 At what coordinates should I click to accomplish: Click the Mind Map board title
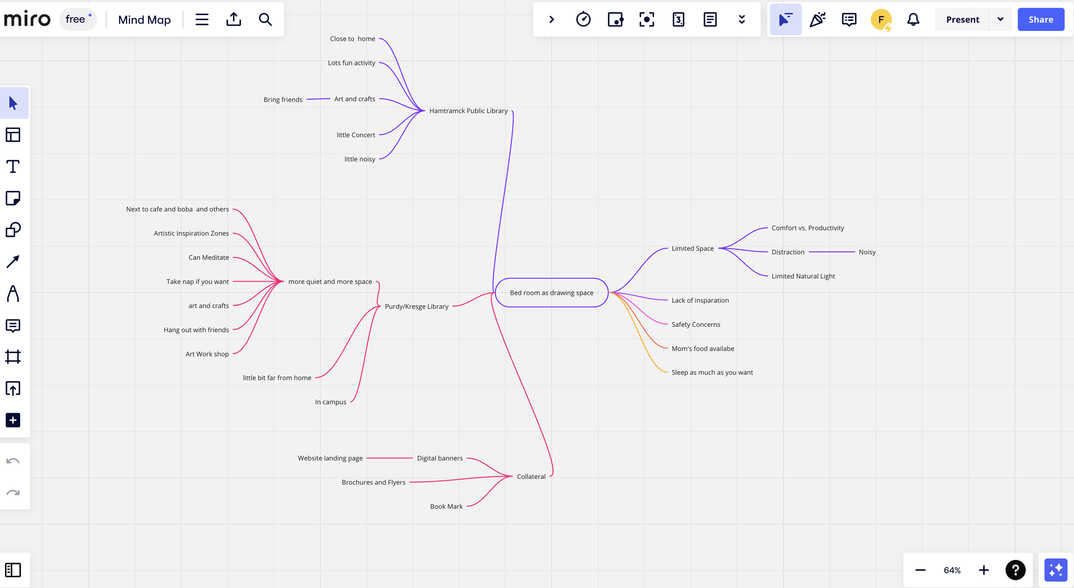(144, 19)
